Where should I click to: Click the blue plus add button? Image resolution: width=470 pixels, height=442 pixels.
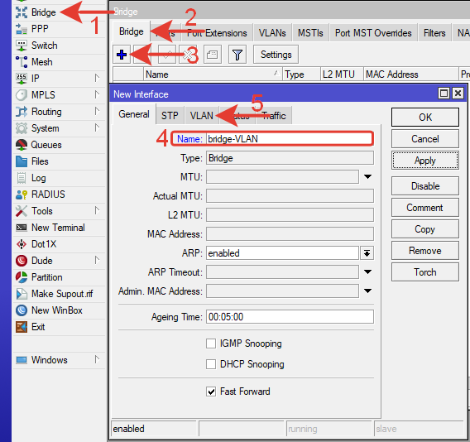click(122, 55)
